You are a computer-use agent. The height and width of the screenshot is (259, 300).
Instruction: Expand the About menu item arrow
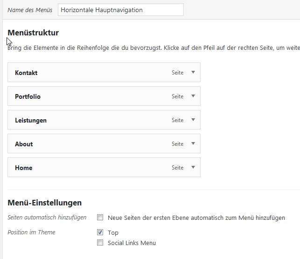coord(193,144)
